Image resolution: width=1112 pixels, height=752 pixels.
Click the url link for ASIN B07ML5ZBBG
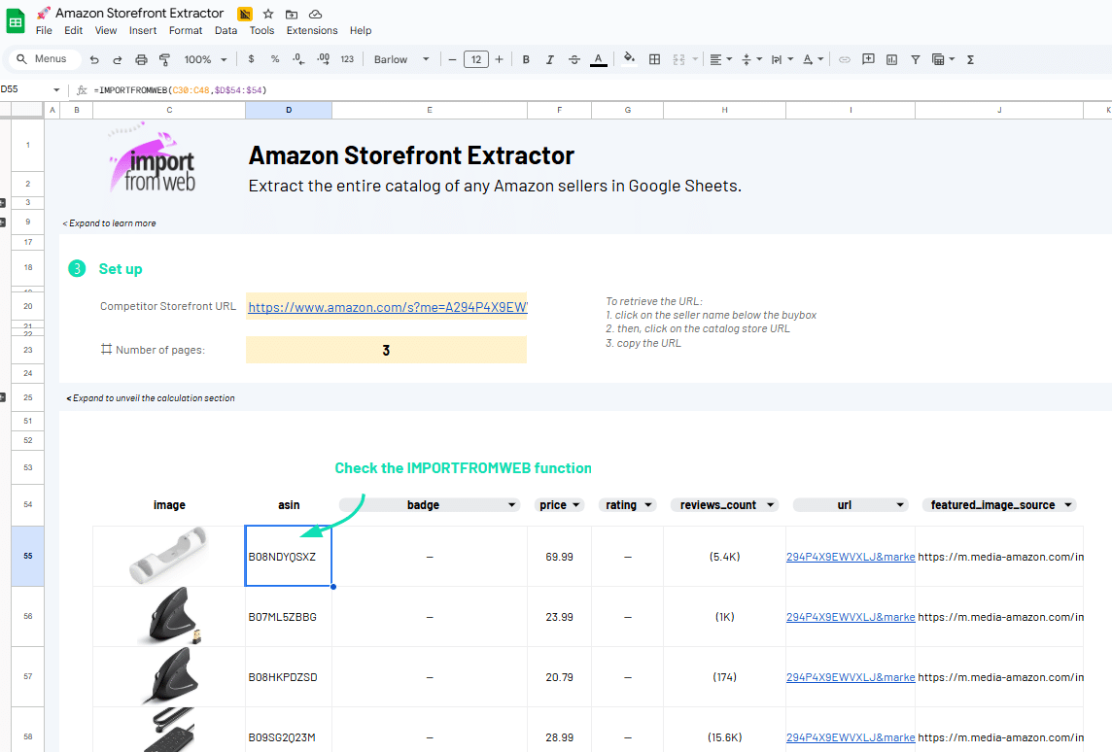point(850,617)
